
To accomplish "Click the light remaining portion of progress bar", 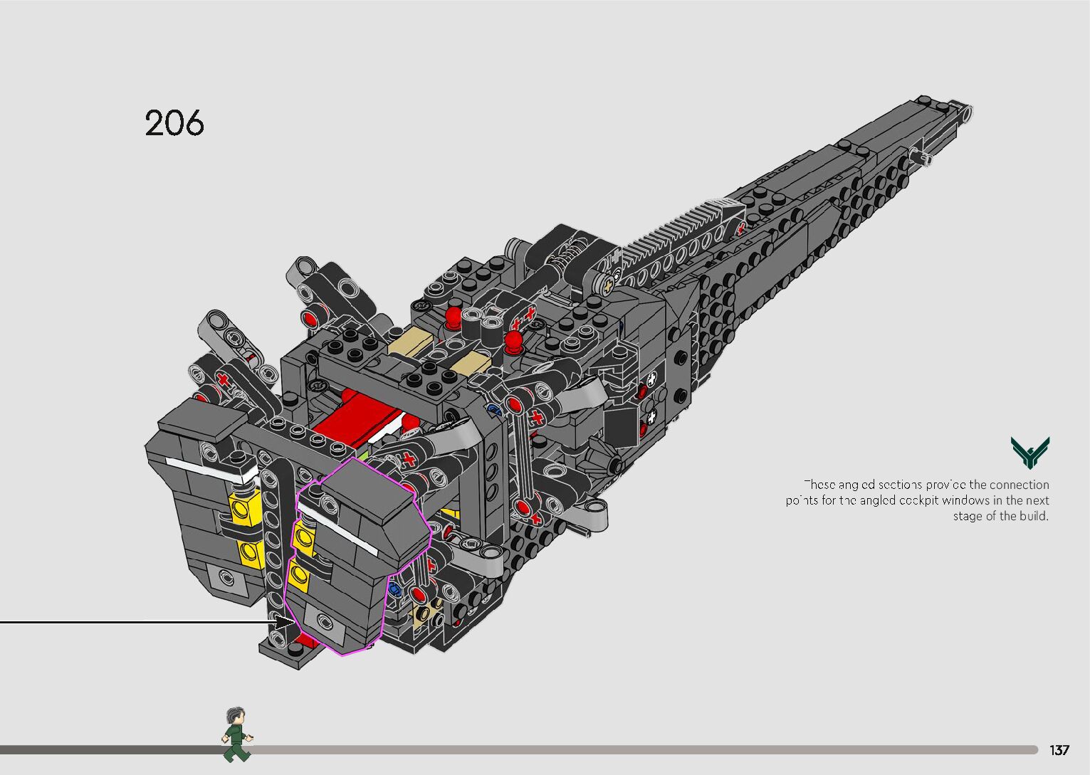I will click(641, 749).
